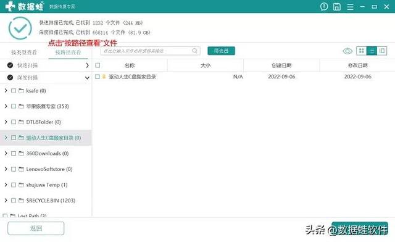395x242 pixels.
Task: Expand the LenovoSoftstore folder
Action: pyautogui.click(x=6, y=169)
